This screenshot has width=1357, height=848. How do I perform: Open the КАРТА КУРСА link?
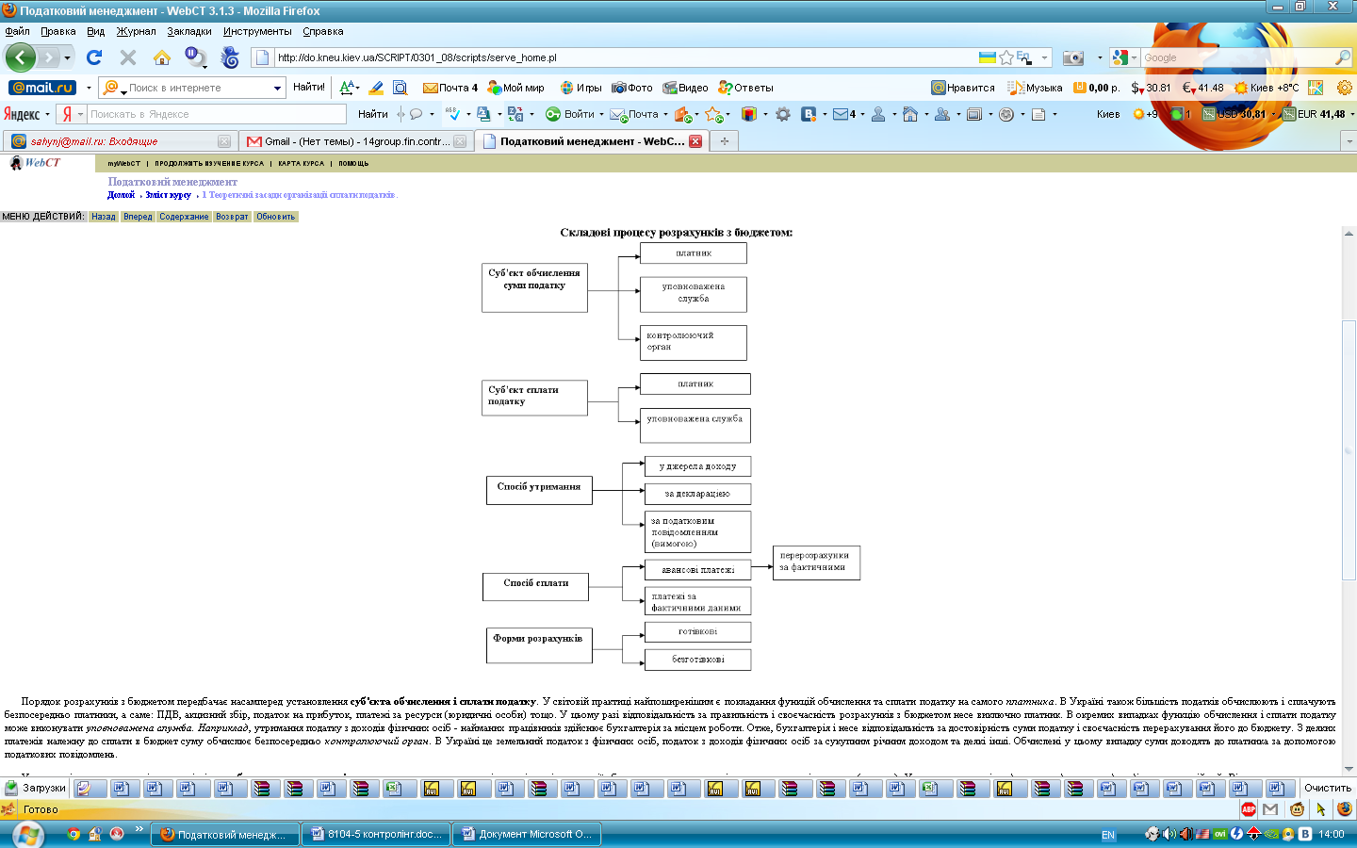(x=301, y=164)
